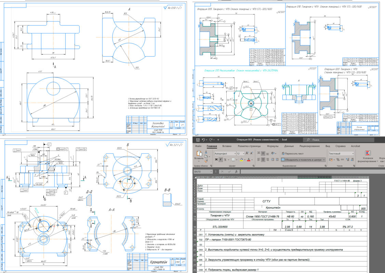Viewport: 385px width, 273px height.
Task: Apply the thousands separator 000 style
Action: pyautogui.click(x=342, y=160)
